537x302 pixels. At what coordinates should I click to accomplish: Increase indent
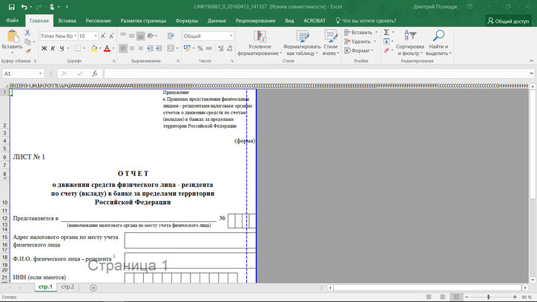159,48
